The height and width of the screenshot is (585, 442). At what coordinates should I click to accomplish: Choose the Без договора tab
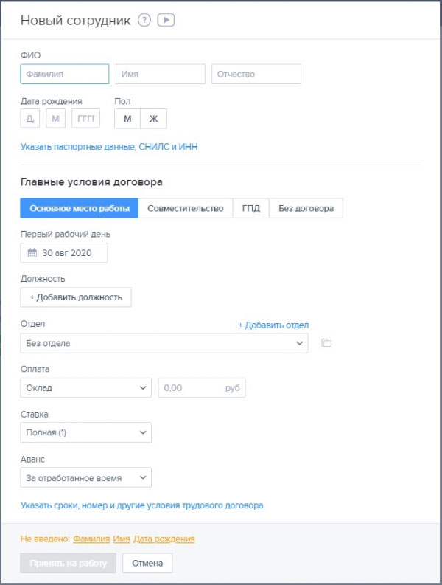(306, 209)
